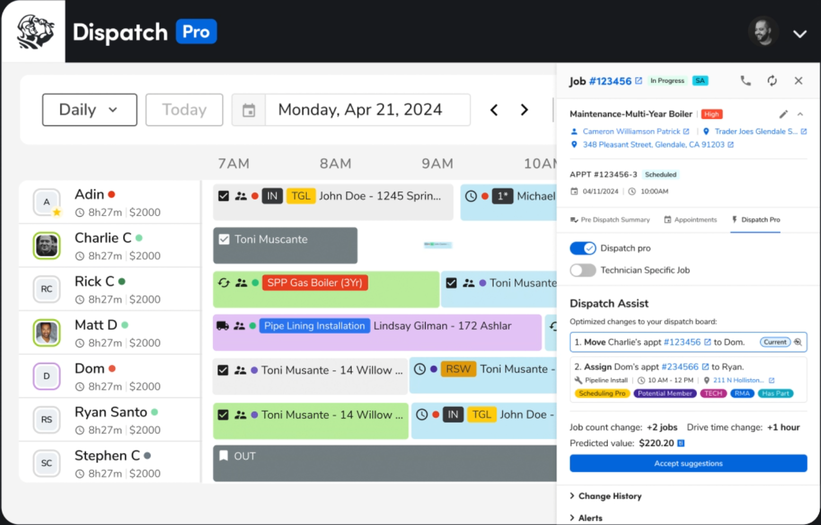Select Ryan Santo's RS avatar
Screen dimensions: 821x525
47,420
